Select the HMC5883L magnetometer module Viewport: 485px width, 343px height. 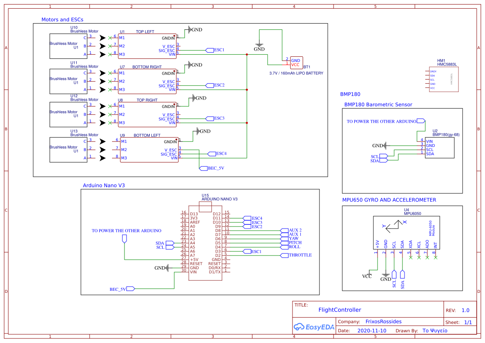point(444,79)
